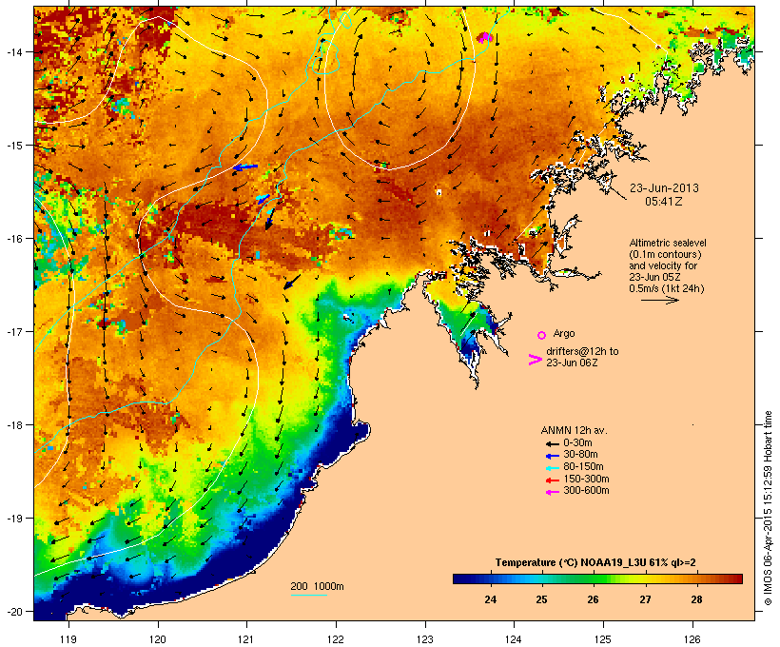Click the latitude axis label -16
This screenshot has height=647, width=780.
point(13,239)
